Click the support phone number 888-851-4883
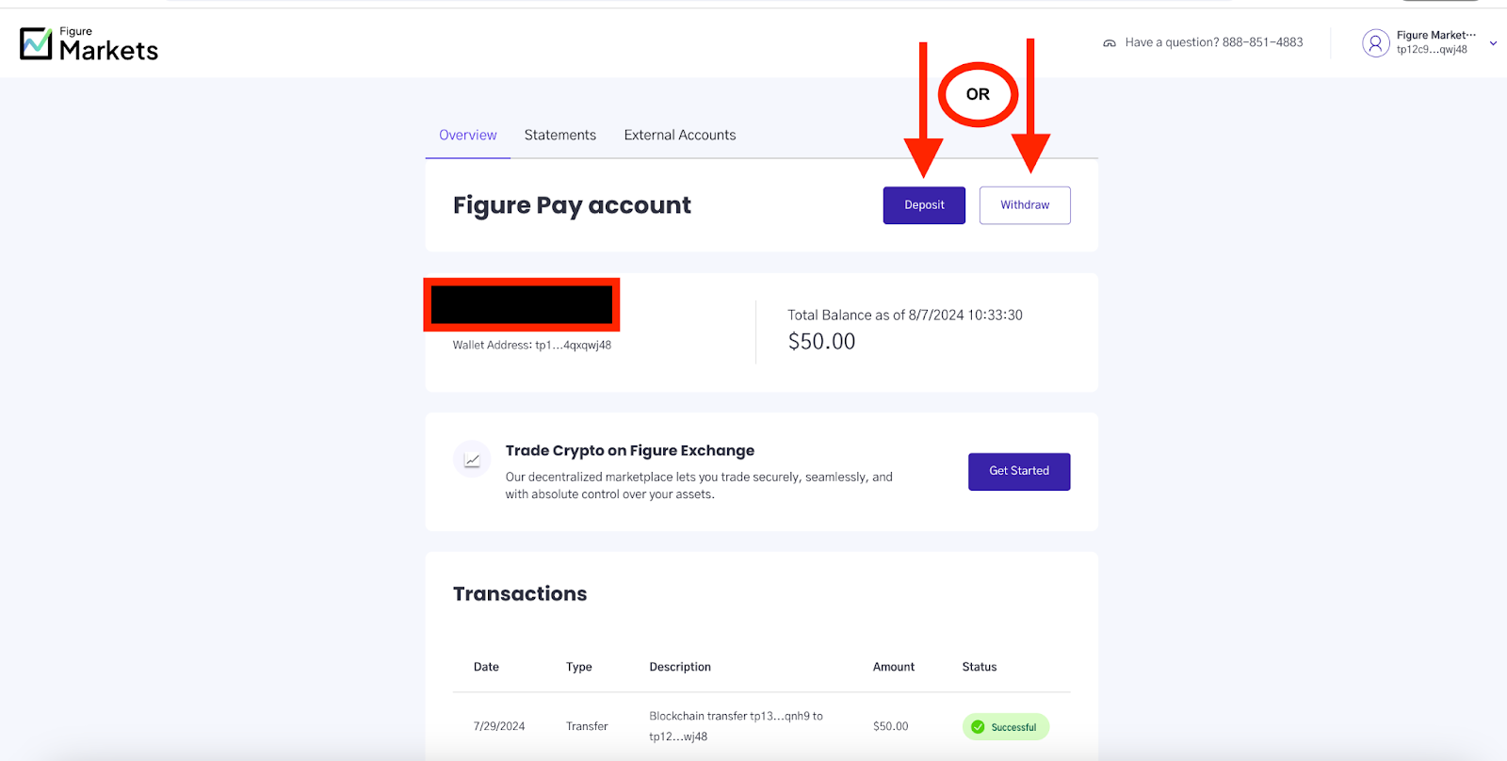Viewport: 1507px width, 761px height. pyautogui.click(x=1263, y=42)
